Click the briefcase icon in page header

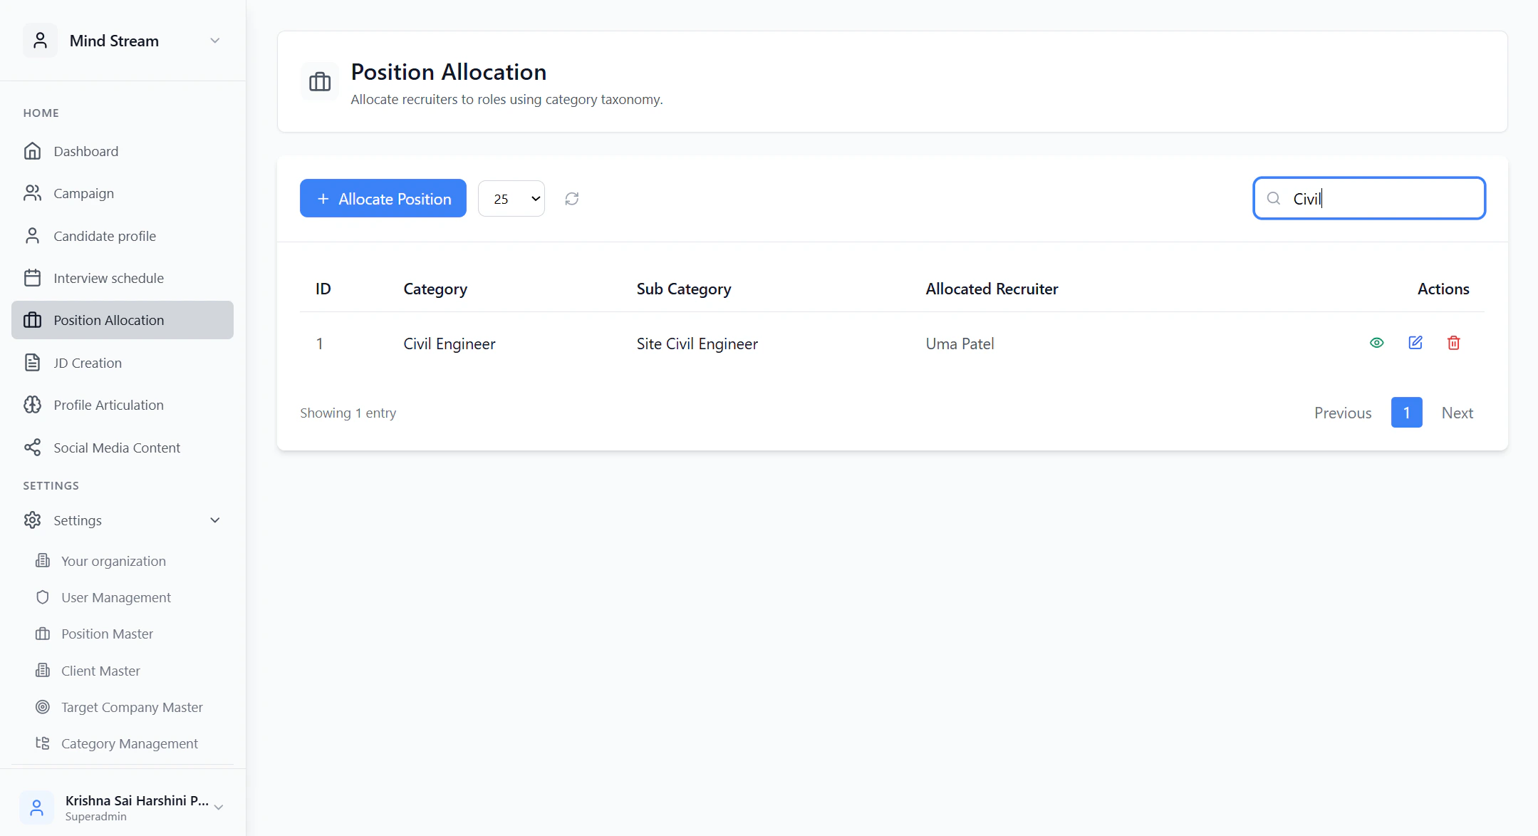[x=320, y=82]
